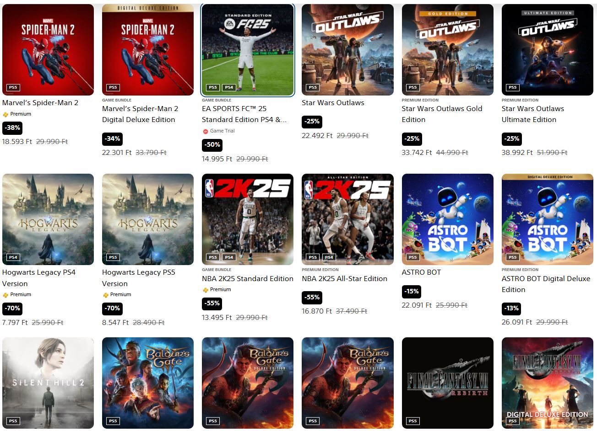The height and width of the screenshot is (431, 597).
Task: Open Hogwarts Legacy PS4 Version title link
Action: 39,278
